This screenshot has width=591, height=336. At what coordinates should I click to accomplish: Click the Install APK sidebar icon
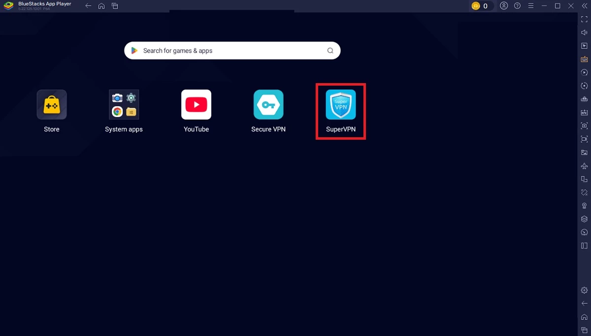pyautogui.click(x=584, y=113)
